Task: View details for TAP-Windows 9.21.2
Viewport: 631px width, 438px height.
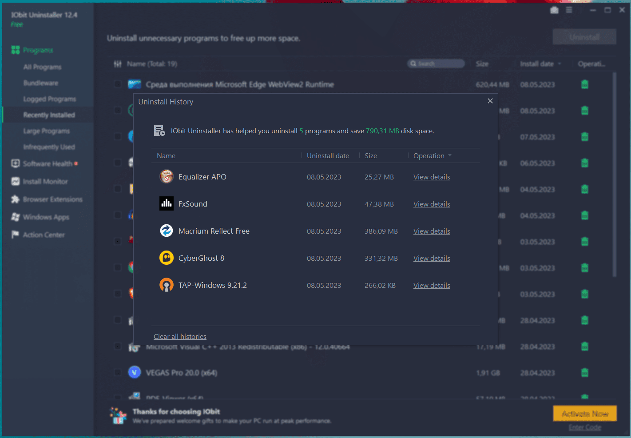Action: 432,285
